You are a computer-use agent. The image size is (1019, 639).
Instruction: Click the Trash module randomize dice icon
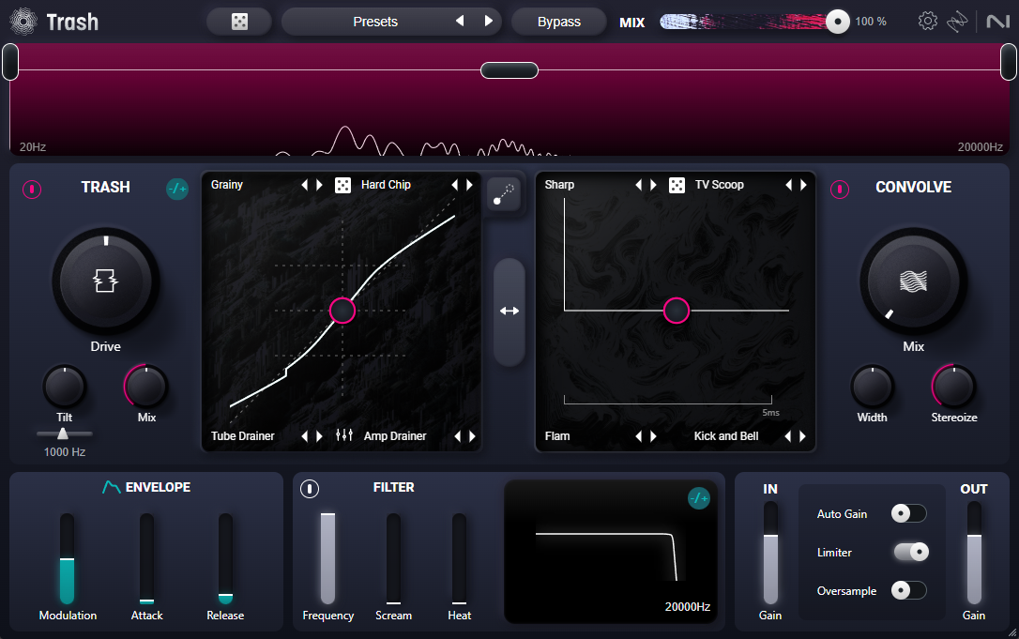pyautogui.click(x=342, y=185)
